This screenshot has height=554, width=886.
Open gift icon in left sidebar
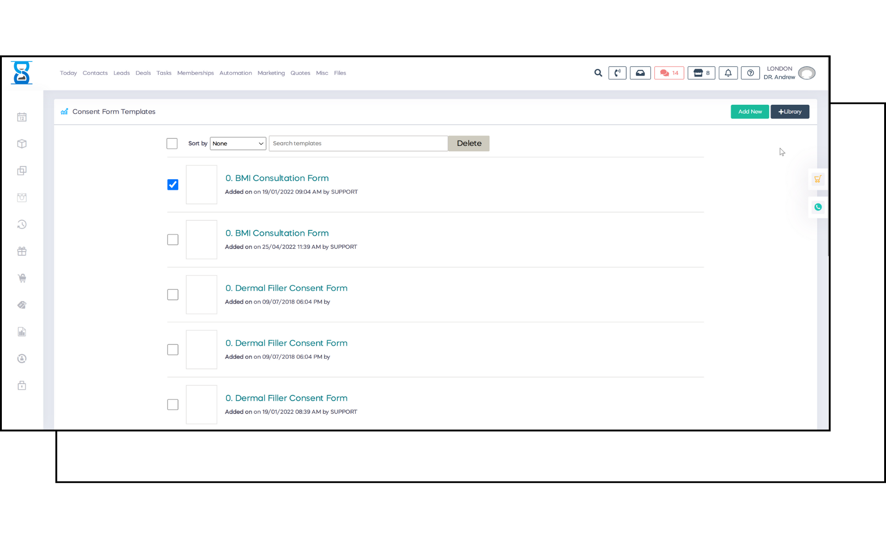coord(22,251)
